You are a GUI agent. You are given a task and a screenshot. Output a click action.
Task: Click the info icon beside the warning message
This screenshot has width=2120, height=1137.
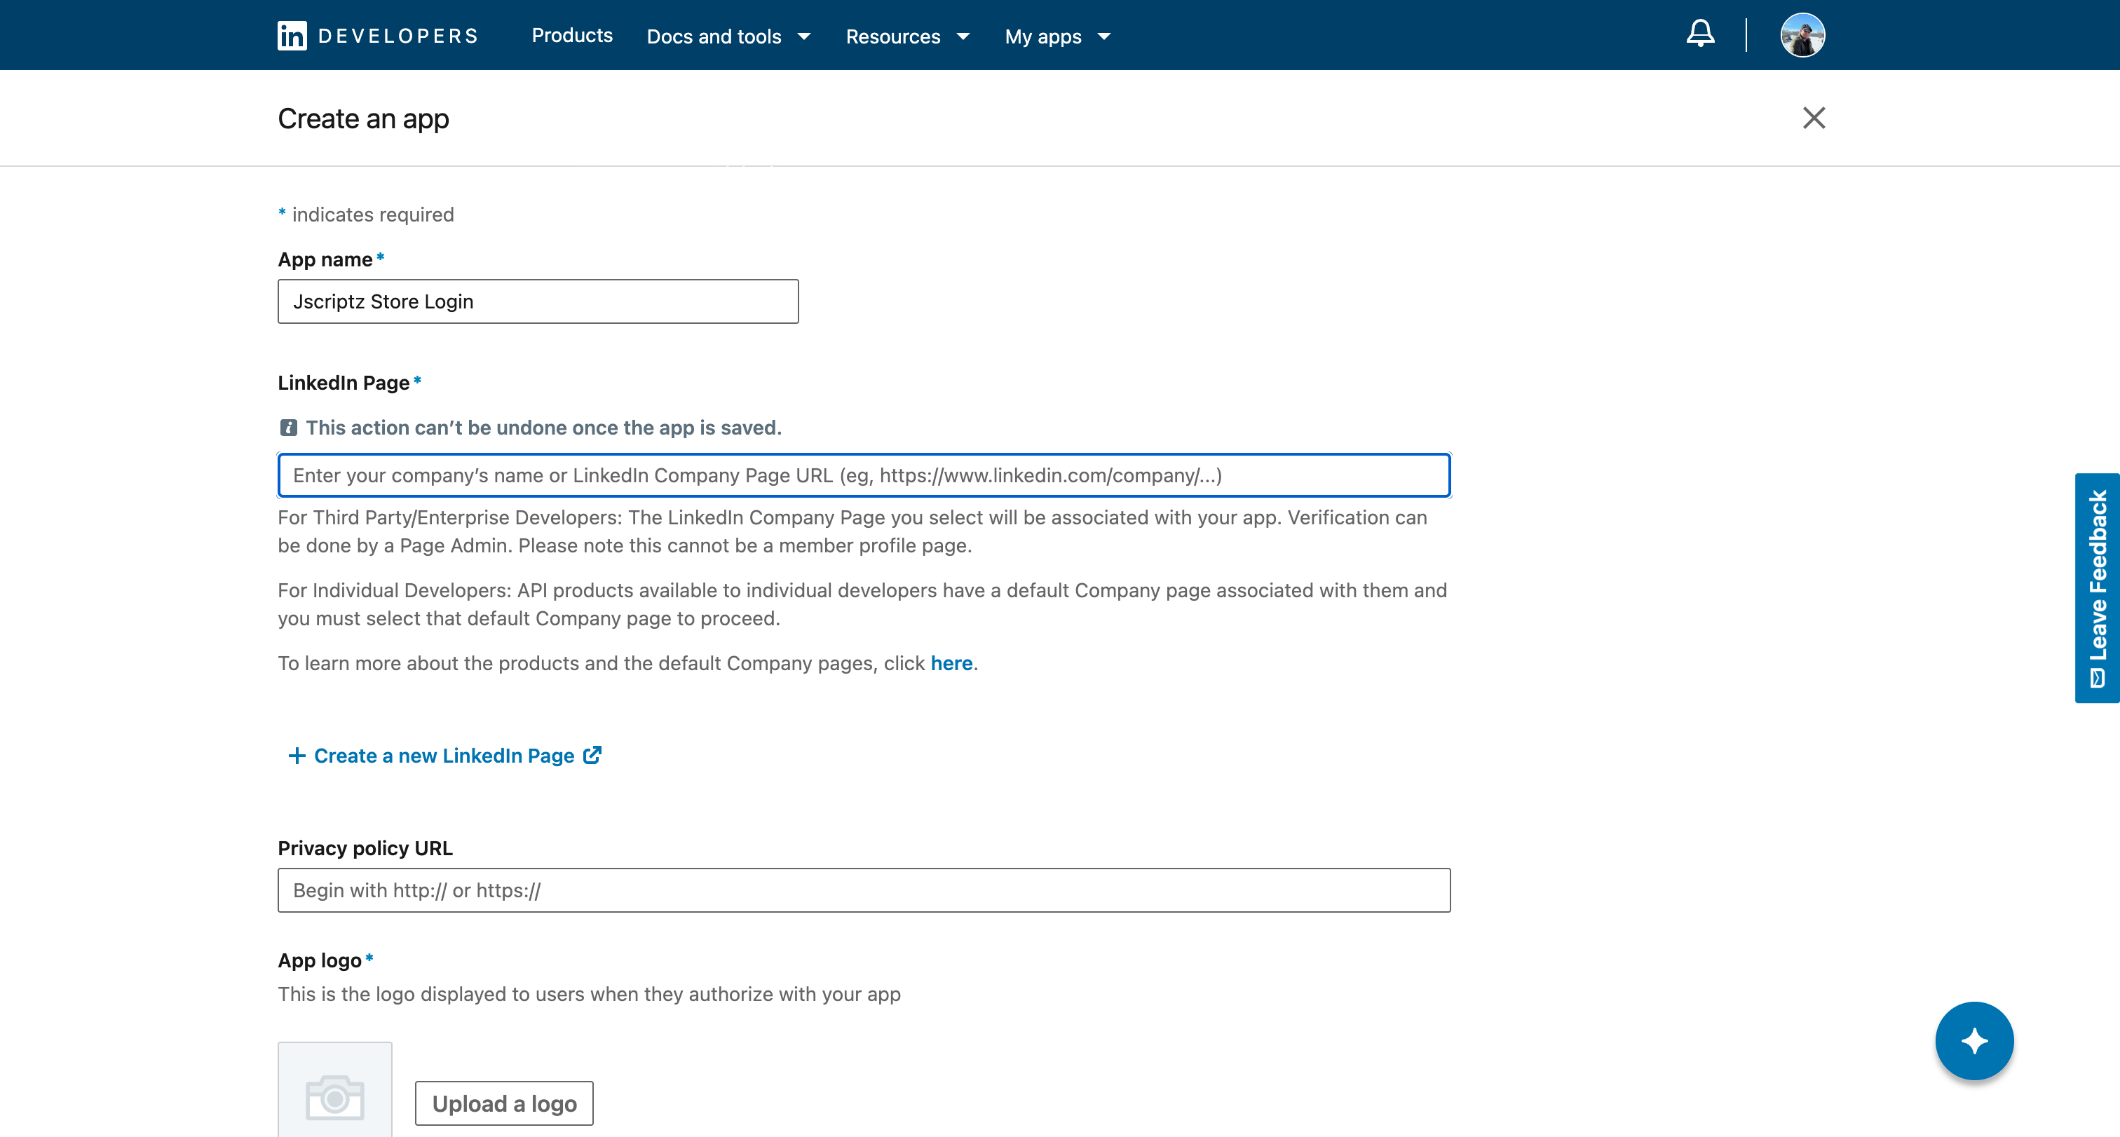tap(288, 427)
